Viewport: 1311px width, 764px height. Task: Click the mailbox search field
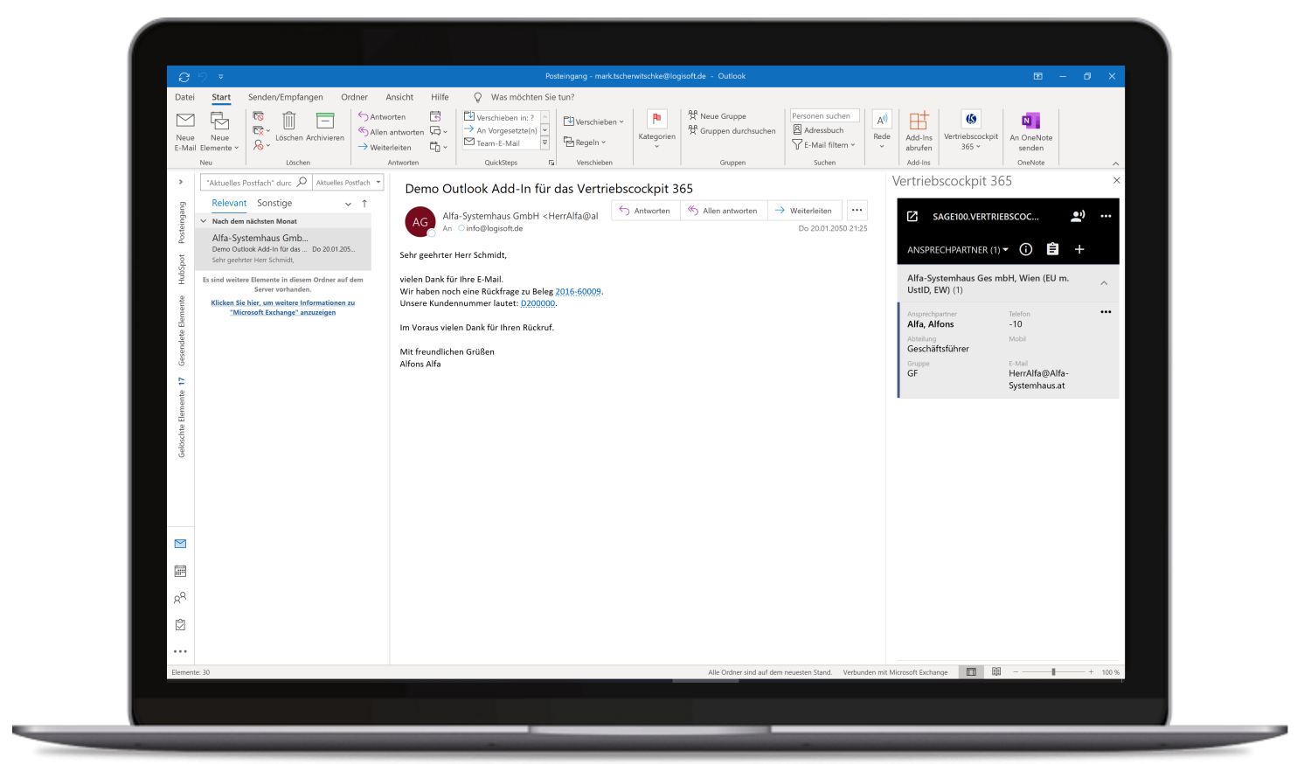[x=255, y=183]
